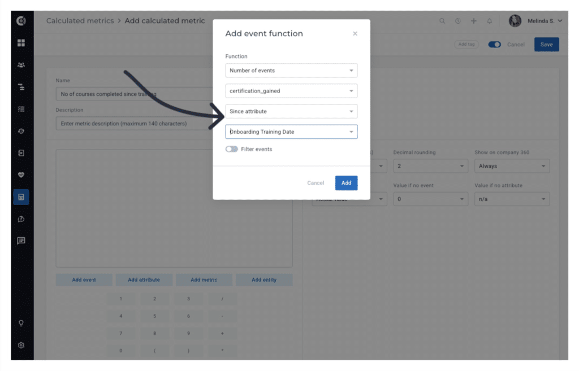Open the customers people icon in sidebar
579x371 pixels.
click(21, 65)
